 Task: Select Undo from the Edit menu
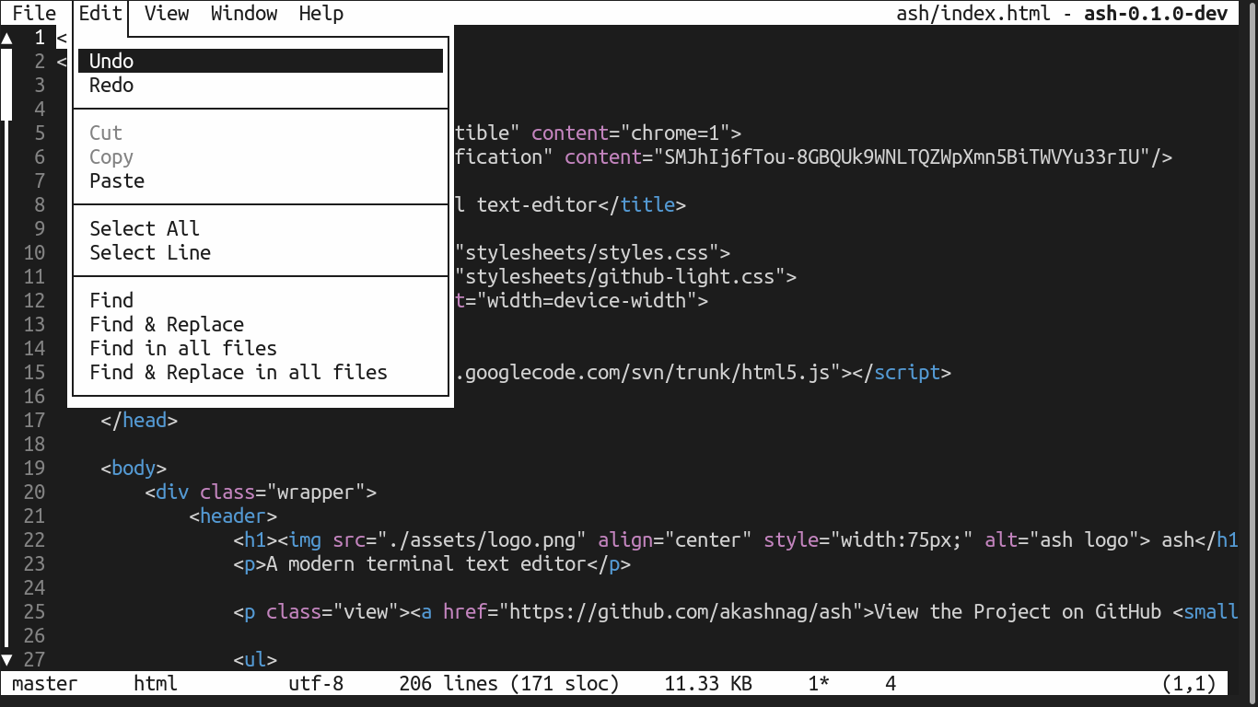coord(110,60)
